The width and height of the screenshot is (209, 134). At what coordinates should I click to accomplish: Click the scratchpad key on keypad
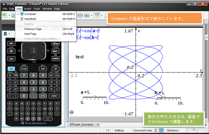11,51
